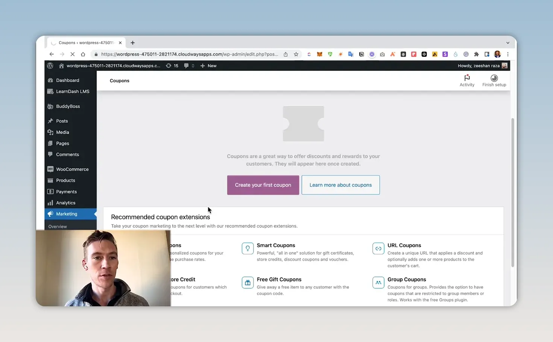
Task: Click the webcam video overlay
Action: click(103, 268)
